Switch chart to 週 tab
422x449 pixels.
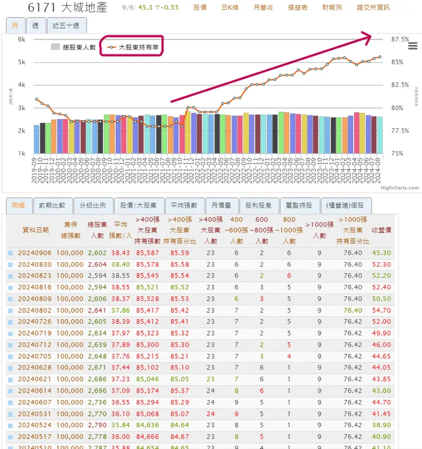pyautogui.click(x=35, y=26)
